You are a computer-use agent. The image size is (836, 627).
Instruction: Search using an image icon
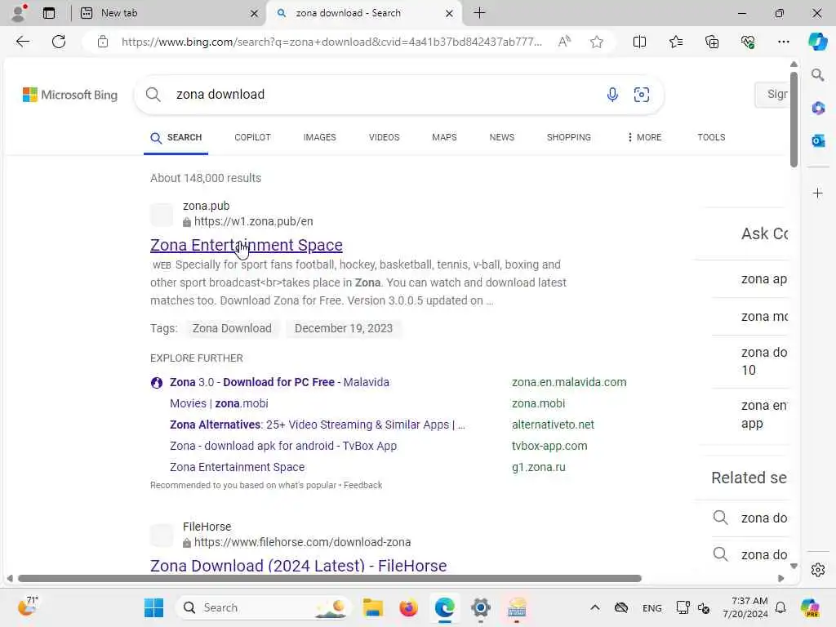pyautogui.click(x=642, y=95)
